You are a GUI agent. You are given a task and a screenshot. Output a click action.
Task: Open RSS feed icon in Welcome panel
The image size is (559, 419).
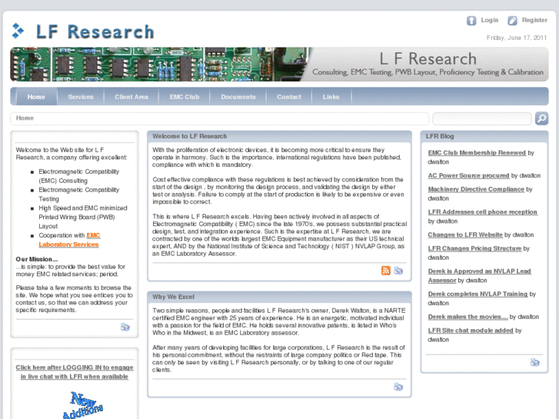pyautogui.click(x=386, y=271)
